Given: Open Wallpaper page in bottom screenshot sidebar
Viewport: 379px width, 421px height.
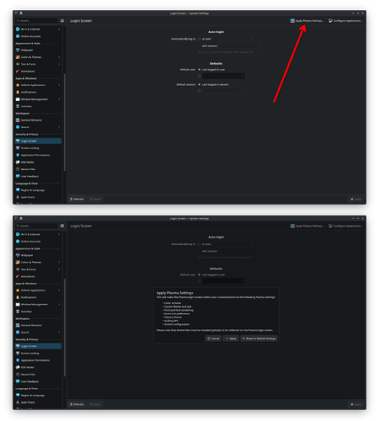Looking at the screenshot, I should [38, 255].
